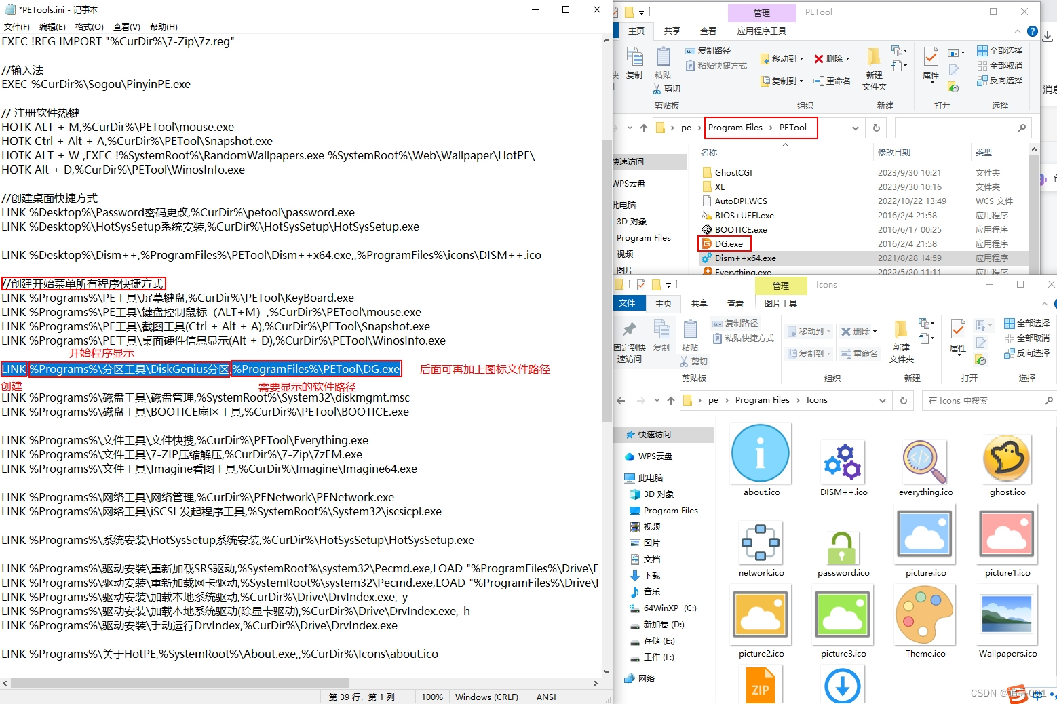Click 属性 icon in Icons window ribbon
This screenshot has width=1057, height=704.
coord(958,337)
